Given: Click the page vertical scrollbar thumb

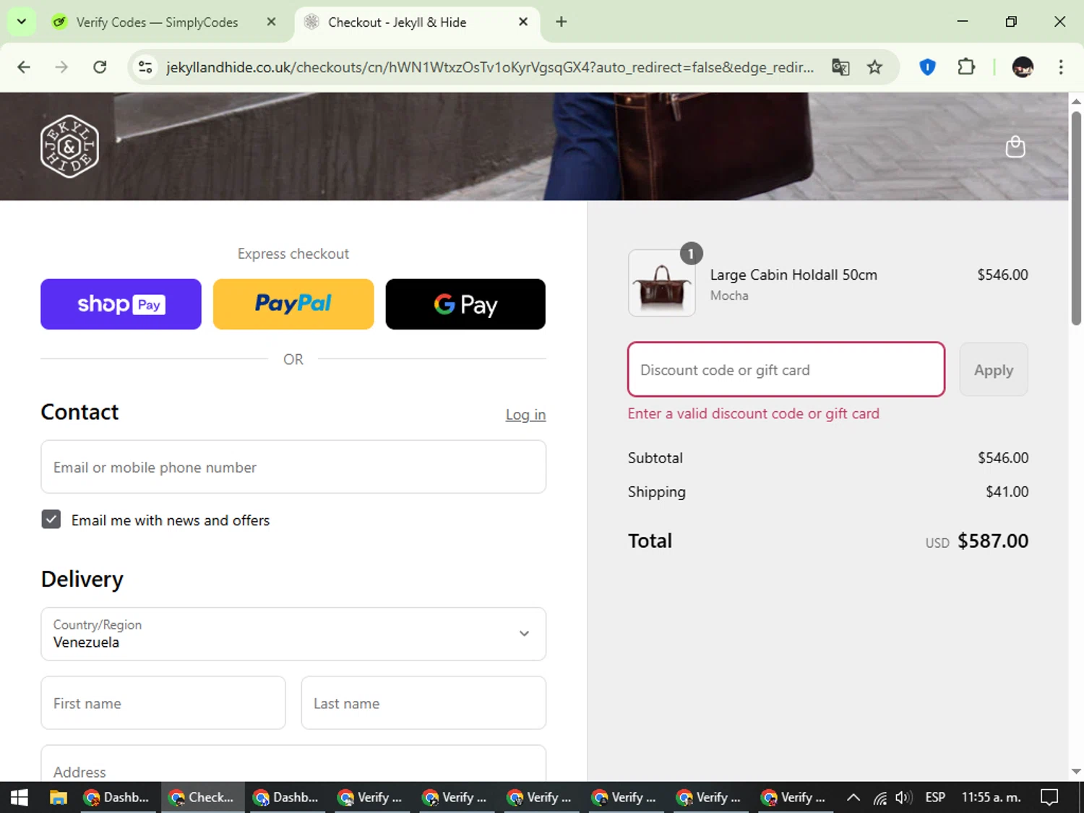Looking at the screenshot, I should coord(1076,218).
